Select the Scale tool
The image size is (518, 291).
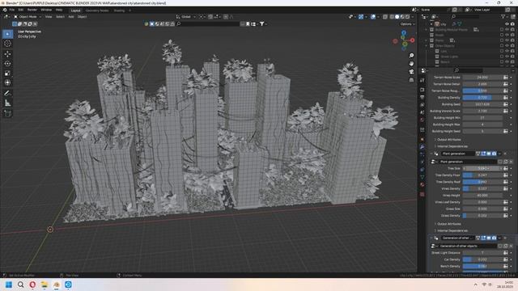click(x=7, y=74)
